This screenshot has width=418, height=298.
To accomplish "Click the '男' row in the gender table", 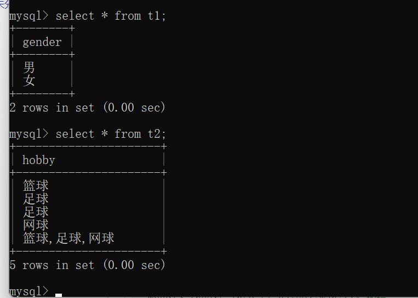I will point(29,68).
